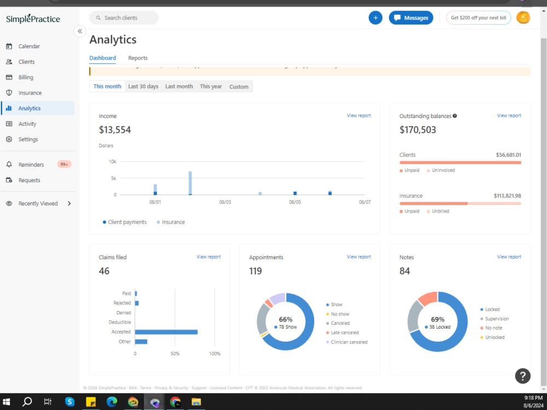View report for Notes
This screenshot has height=410, width=547.
click(509, 256)
